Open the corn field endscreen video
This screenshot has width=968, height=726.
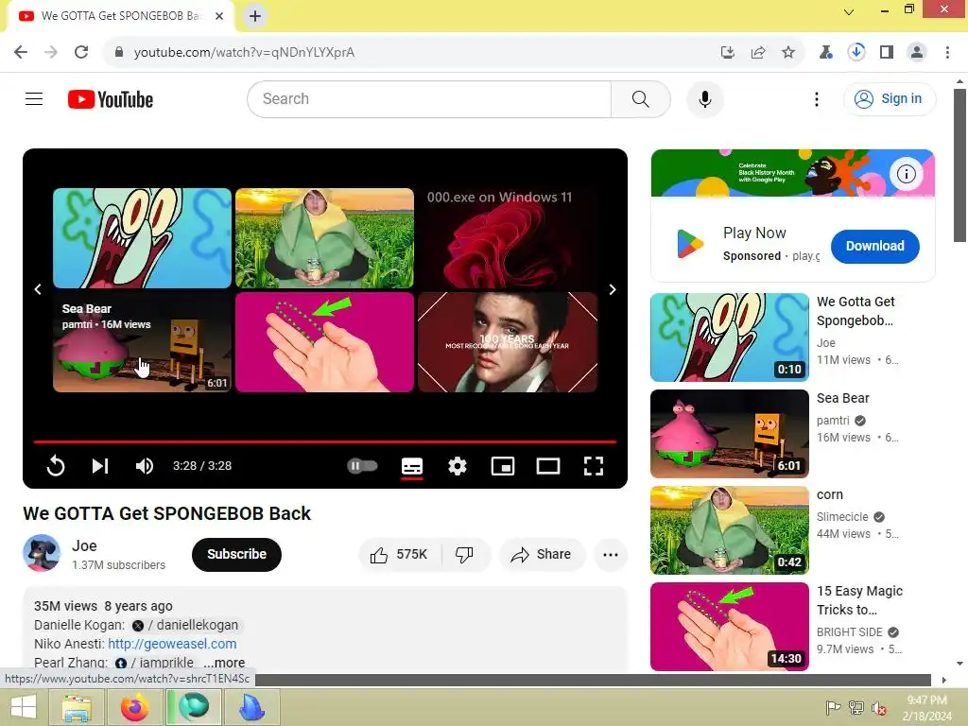(x=325, y=237)
